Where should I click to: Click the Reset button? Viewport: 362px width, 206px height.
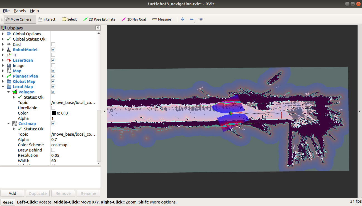coord(8,202)
